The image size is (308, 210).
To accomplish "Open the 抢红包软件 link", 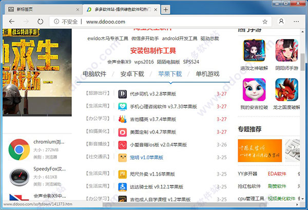I will click(249, 186).
